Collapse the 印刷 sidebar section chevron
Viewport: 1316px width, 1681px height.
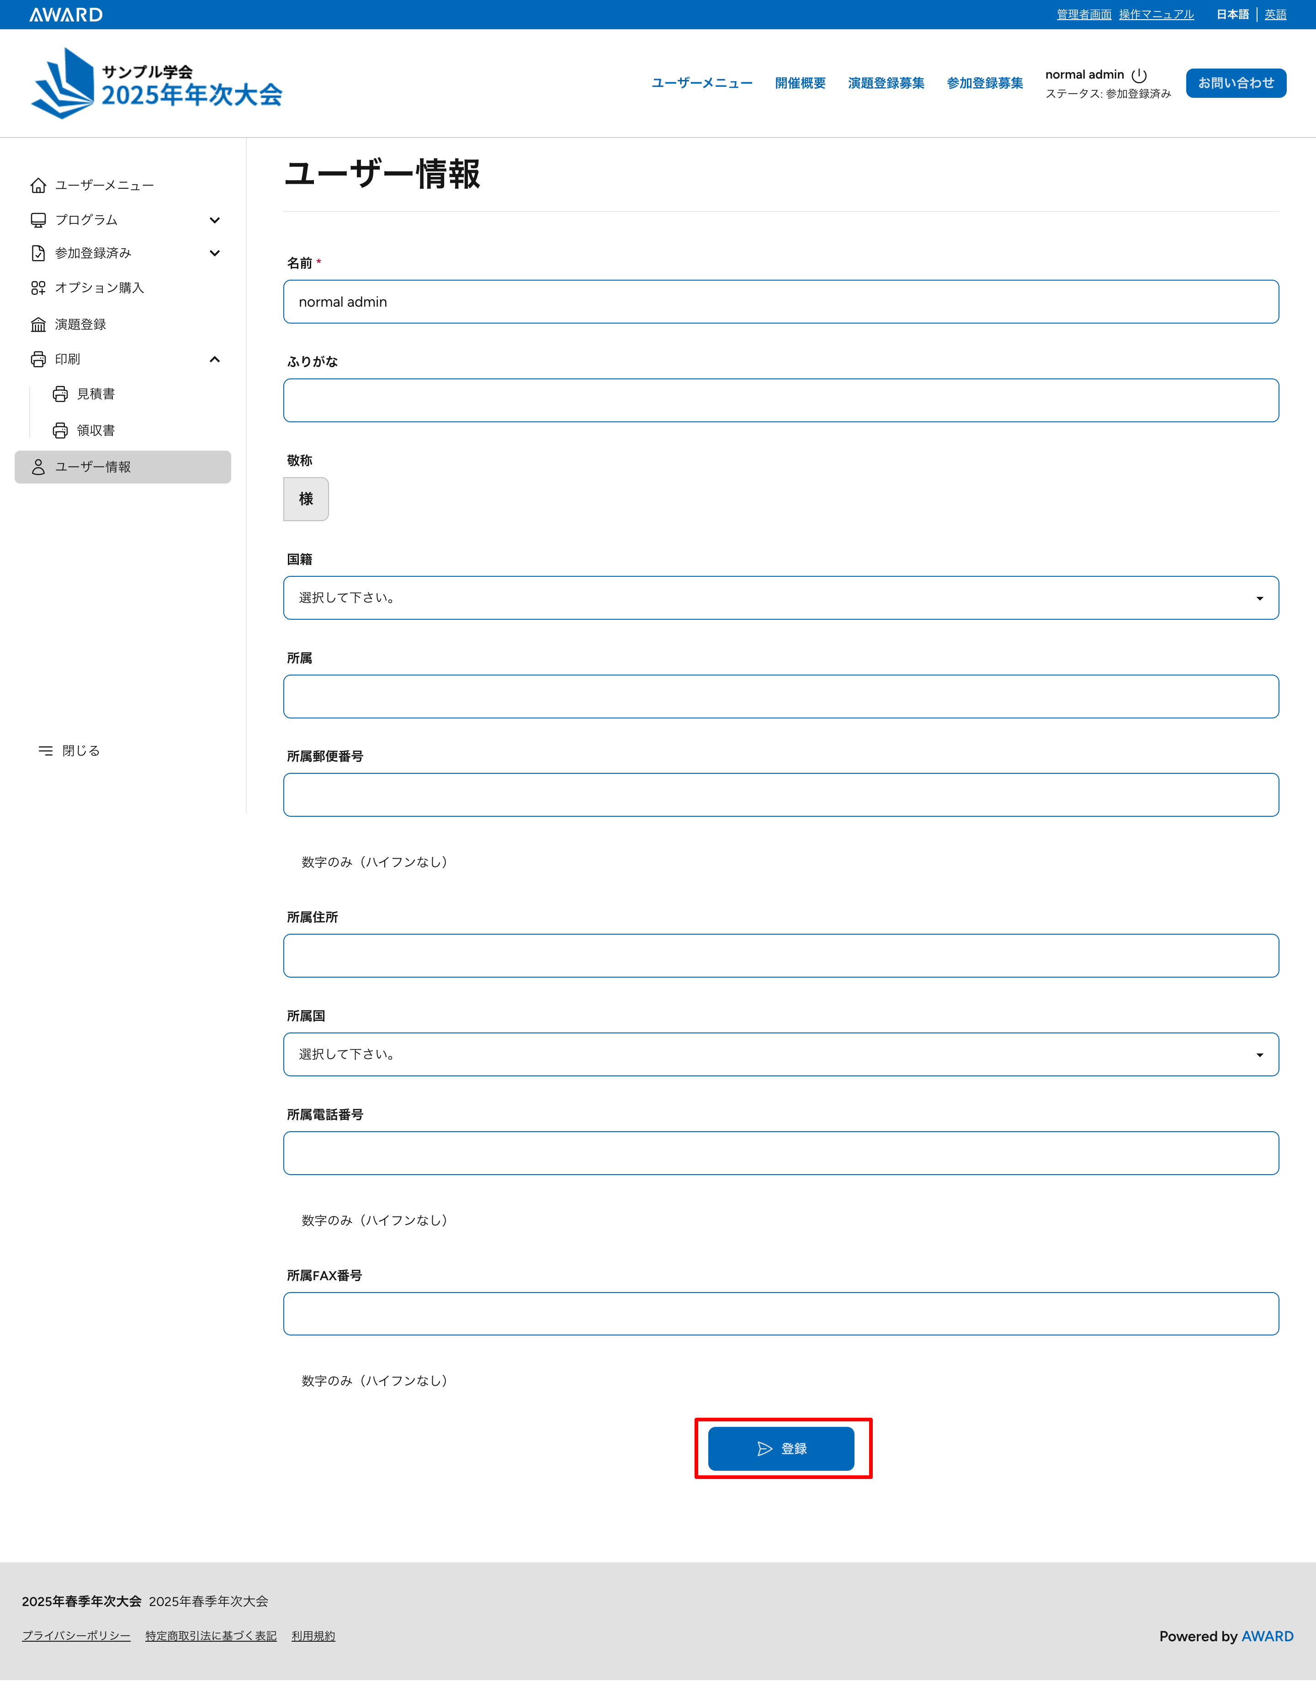(x=215, y=359)
